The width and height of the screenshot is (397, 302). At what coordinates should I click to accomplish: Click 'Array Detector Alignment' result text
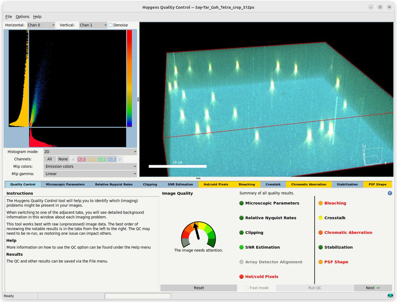pos(274,262)
